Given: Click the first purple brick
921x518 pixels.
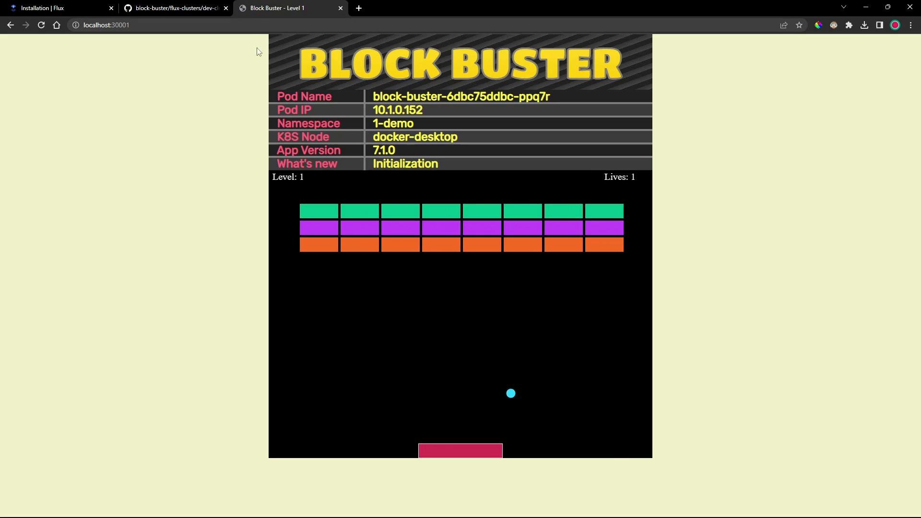Looking at the screenshot, I should pyautogui.click(x=319, y=228).
